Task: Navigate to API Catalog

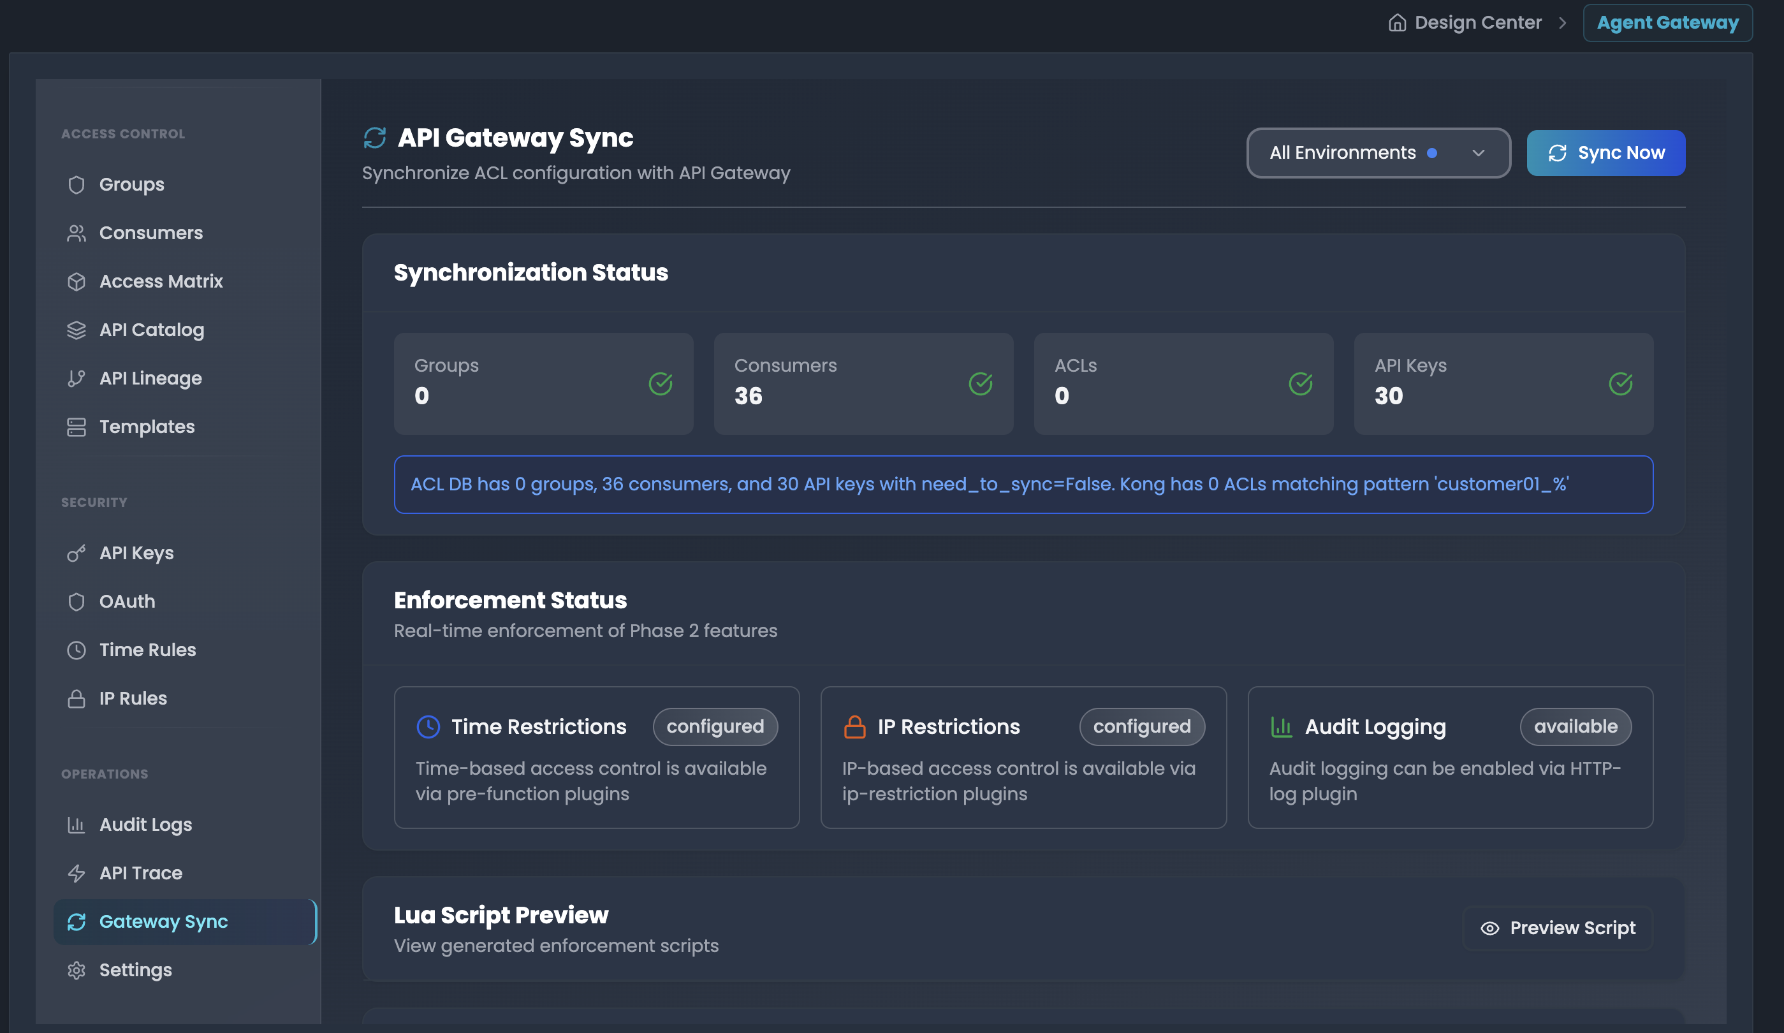Action: (185, 330)
